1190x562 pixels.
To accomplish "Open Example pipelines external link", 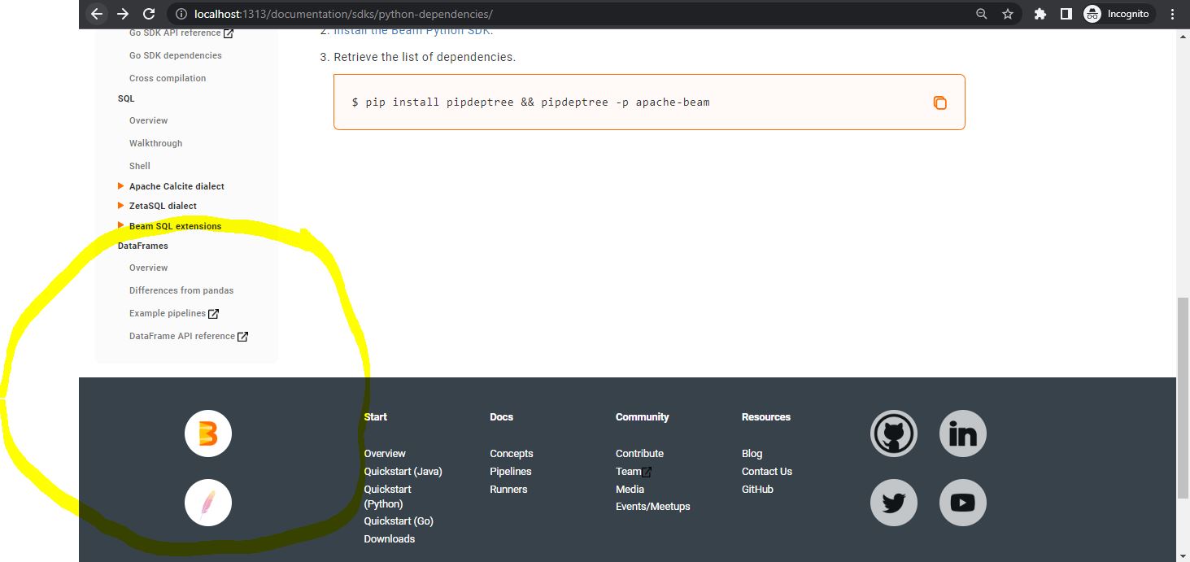I will point(174,313).
